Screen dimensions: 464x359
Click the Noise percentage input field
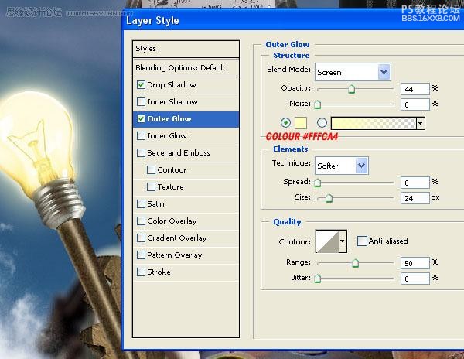click(415, 104)
